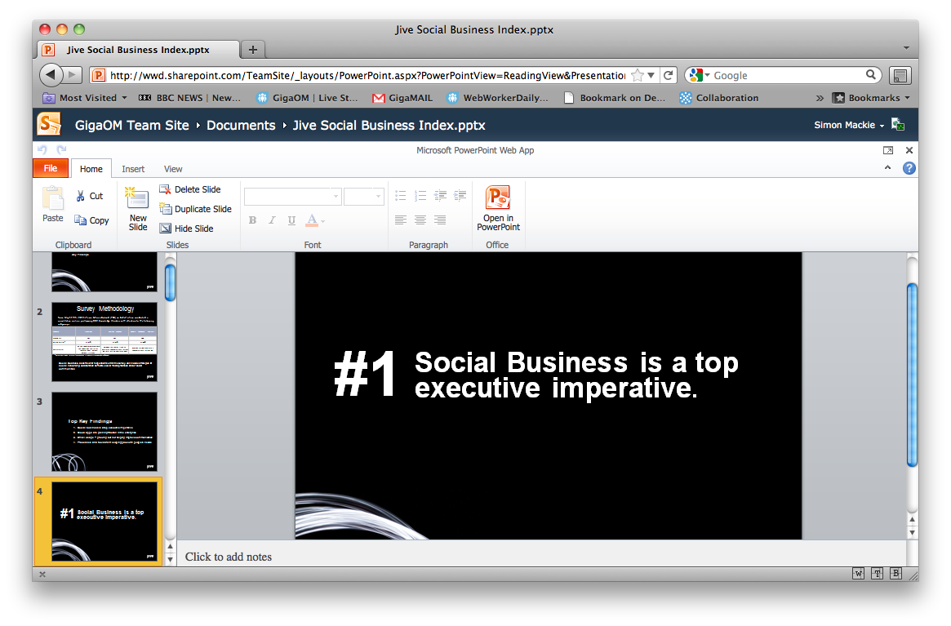
Task: Open the File menu tab
Action: coord(51,168)
